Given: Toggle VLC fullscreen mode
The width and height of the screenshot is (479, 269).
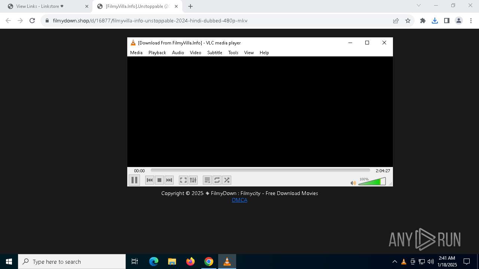Looking at the screenshot, I should coord(183,180).
